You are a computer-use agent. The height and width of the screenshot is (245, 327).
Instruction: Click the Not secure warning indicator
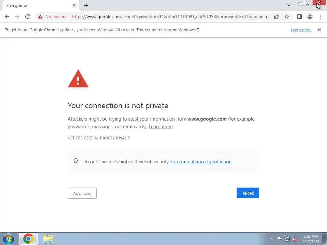(52, 17)
